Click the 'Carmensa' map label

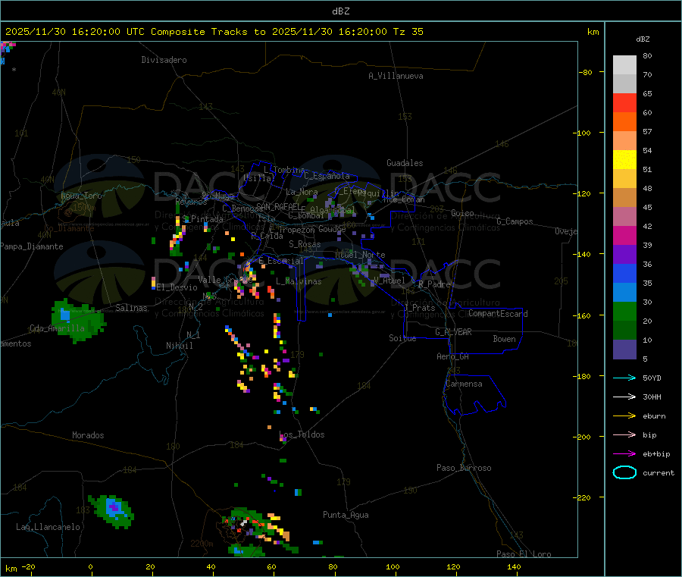coord(464,384)
